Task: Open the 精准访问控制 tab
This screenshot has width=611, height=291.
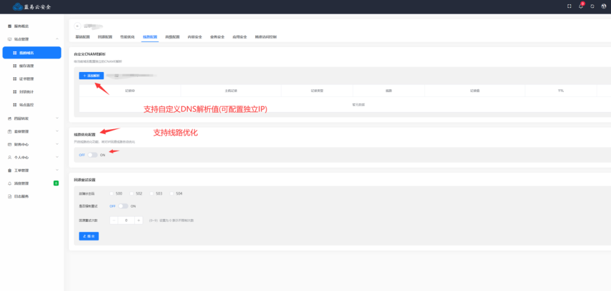Action: coord(266,37)
